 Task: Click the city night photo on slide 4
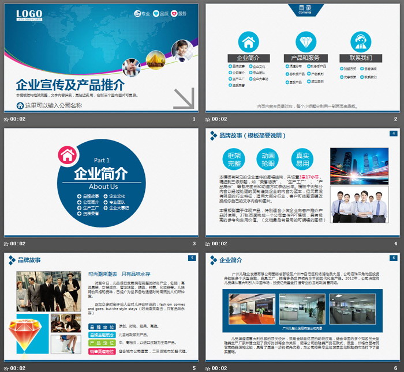click(x=359, y=166)
